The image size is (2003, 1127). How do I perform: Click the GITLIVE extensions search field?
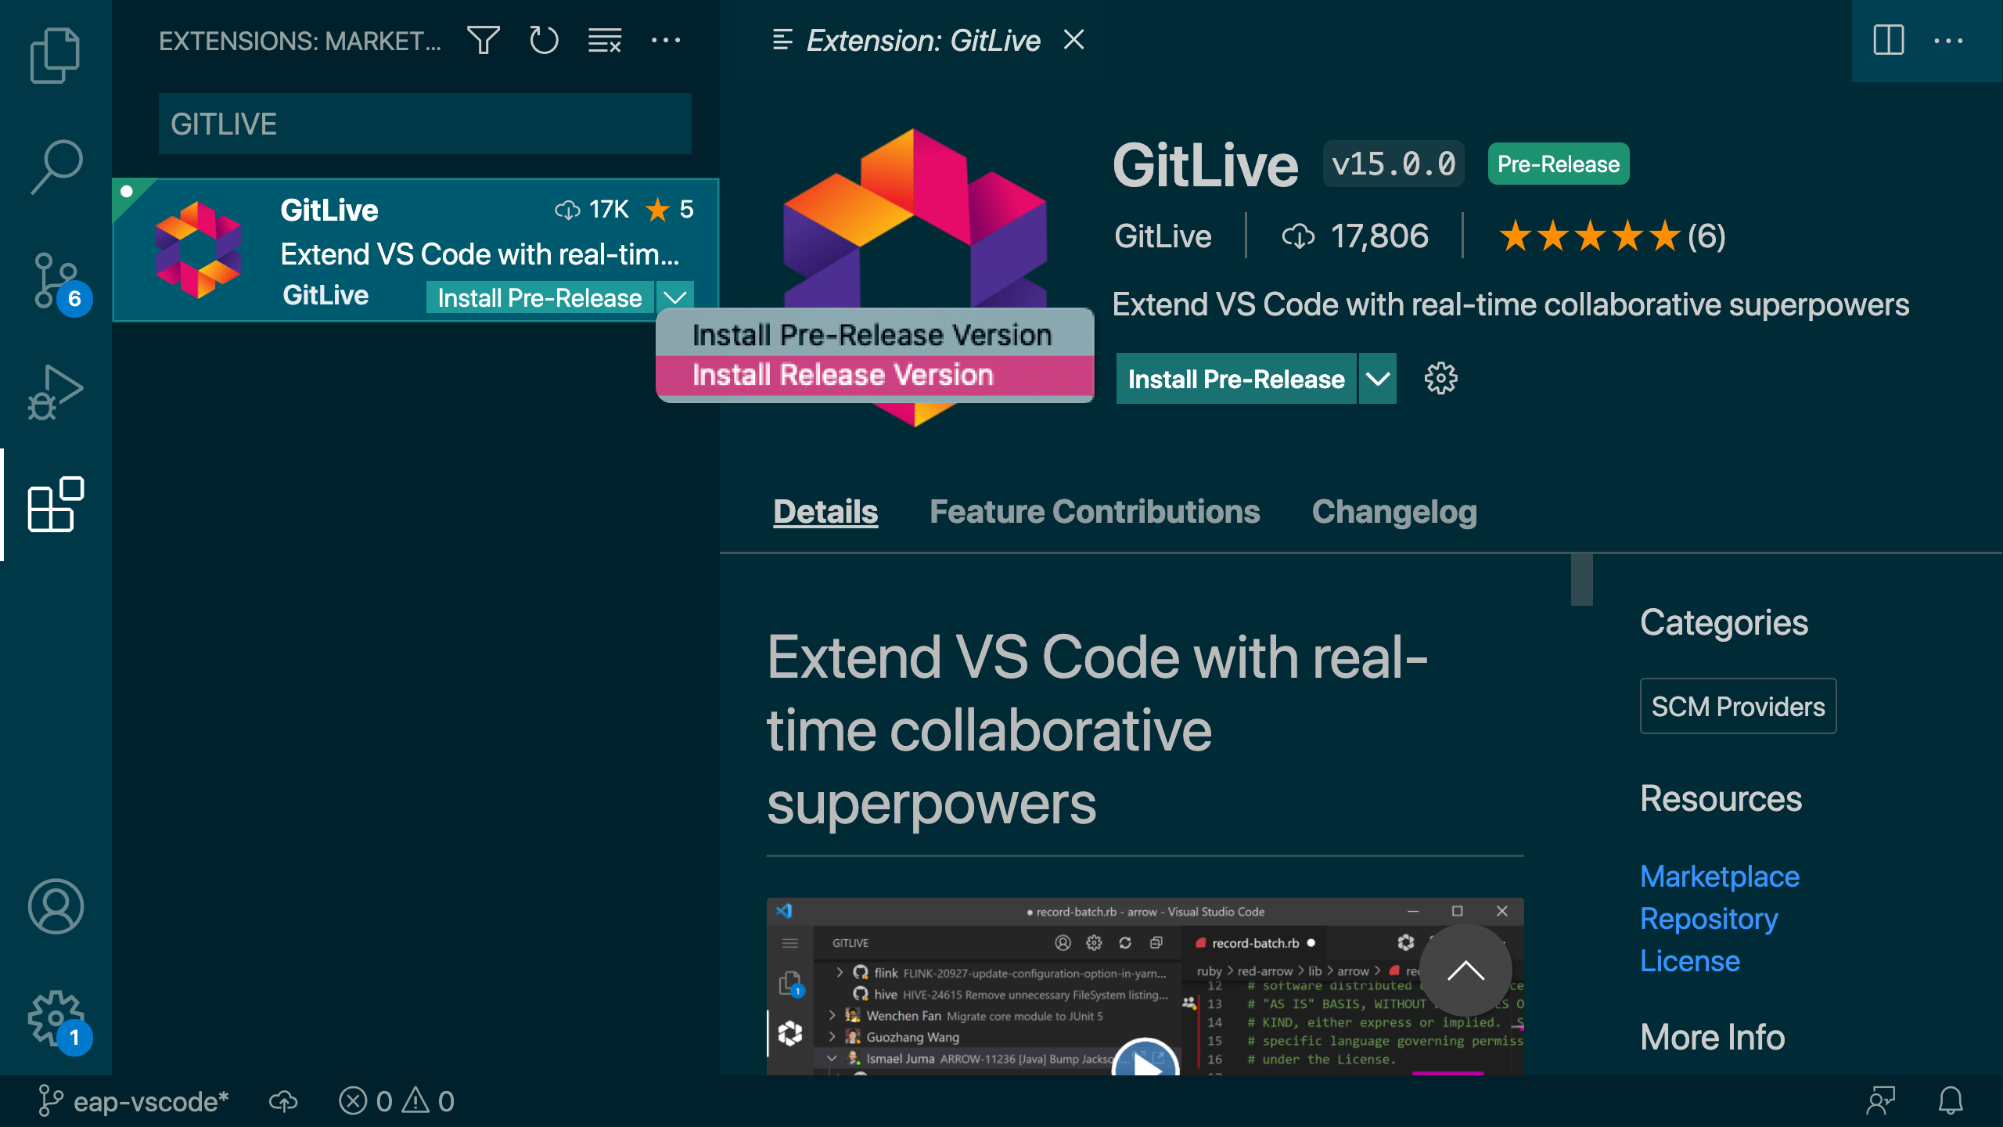click(425, 124)
